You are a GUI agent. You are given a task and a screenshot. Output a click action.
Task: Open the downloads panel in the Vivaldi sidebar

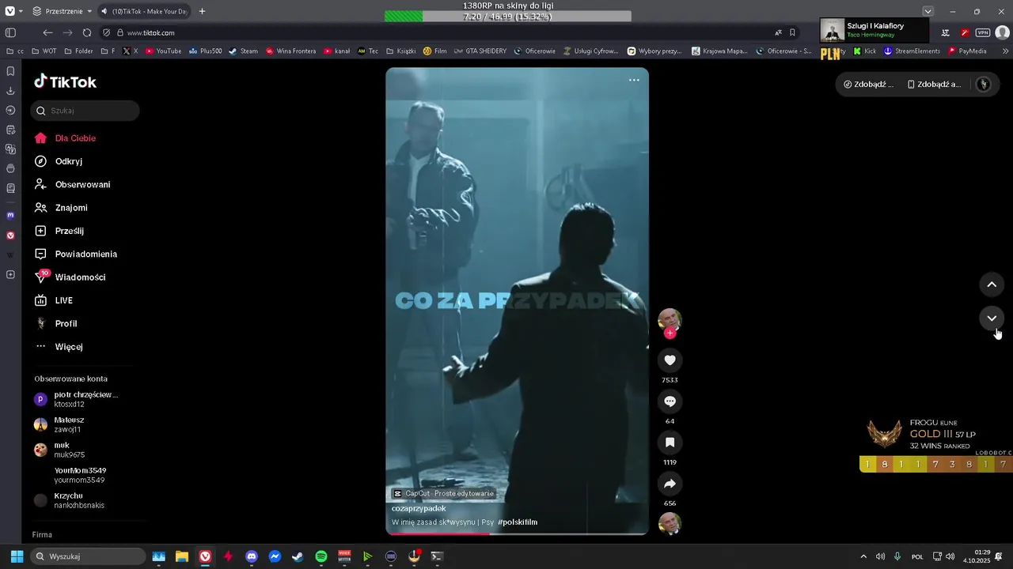(x=10, y=91)
